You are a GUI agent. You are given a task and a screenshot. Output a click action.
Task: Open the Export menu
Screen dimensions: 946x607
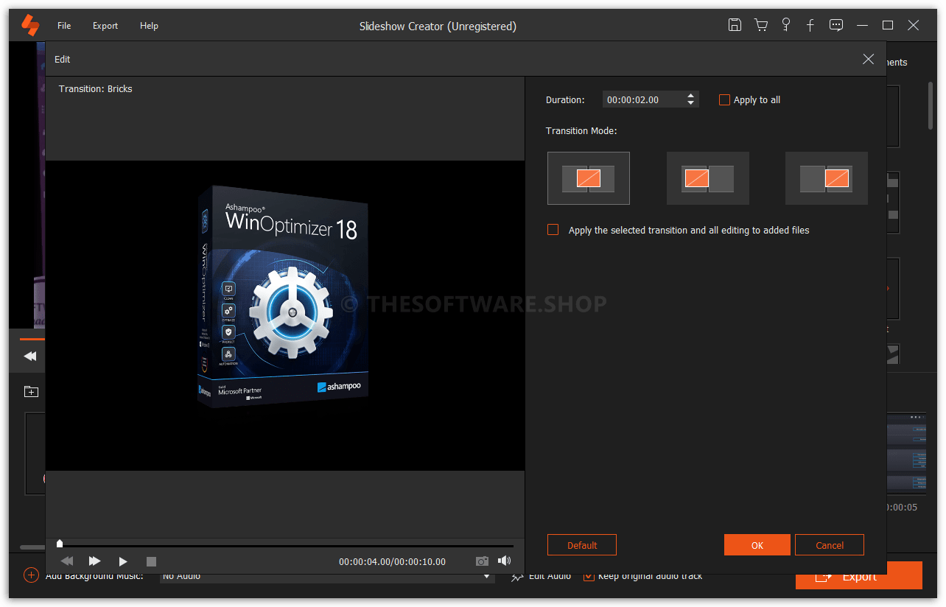point(105,25)
